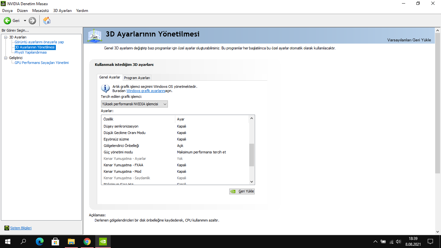Click the forward navigation arrow button
Screen dimensions: 441x248
click(32, 21)
